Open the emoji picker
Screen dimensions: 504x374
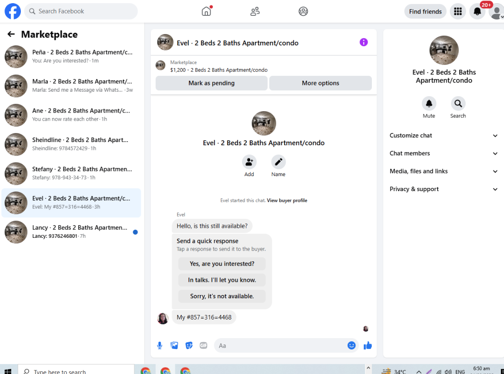[x=351, y=345]
